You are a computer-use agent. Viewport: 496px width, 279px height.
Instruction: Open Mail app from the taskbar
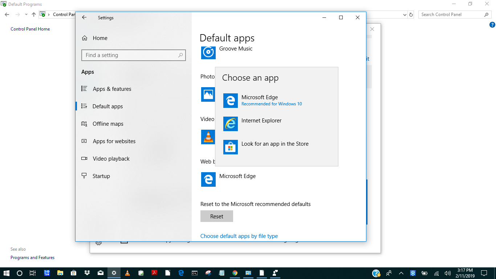(101, 273)
